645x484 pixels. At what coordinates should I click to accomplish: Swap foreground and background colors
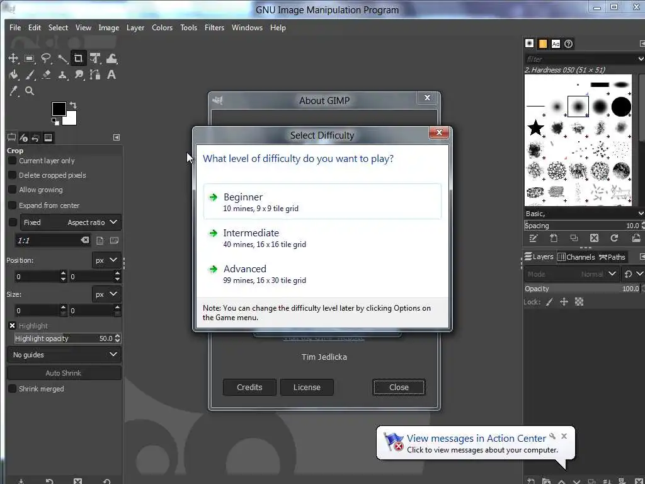(73, 105)
